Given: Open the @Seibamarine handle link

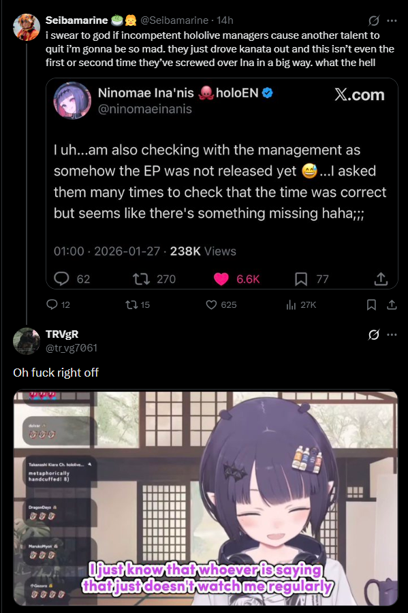Looking at the screenshot, I should [174, 20].
